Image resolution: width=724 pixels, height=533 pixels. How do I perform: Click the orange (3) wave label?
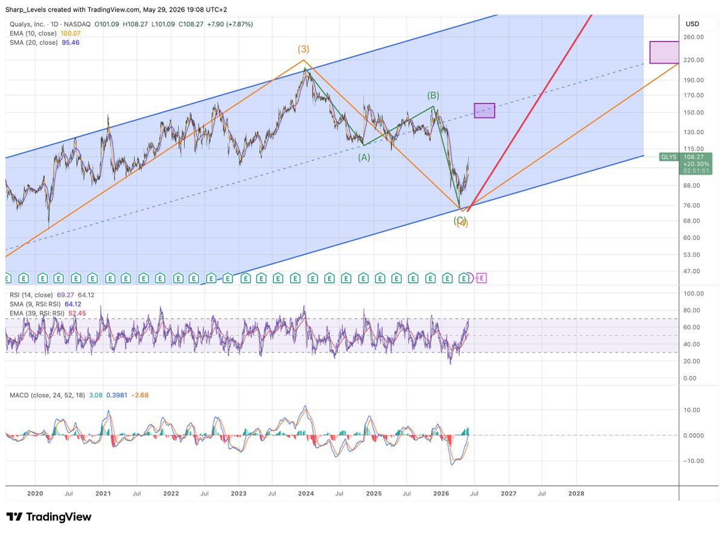click(x=303, y=49)
